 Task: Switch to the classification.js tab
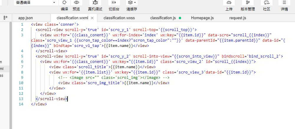(x=163, y=18)
